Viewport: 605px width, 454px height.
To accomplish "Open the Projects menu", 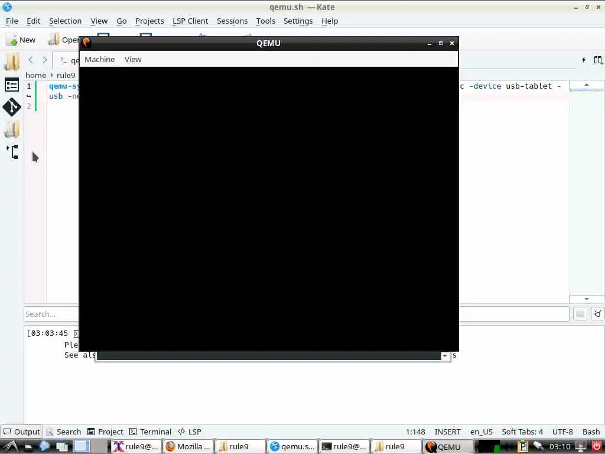I will point(149,21).
